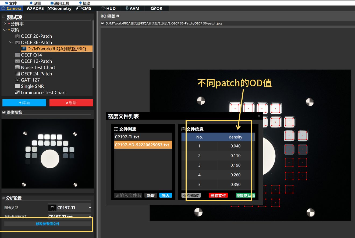The height and width of the screenshot is (238, 355).
Task: Click the OECF 20-Patch chart icon
Action: 17,36
